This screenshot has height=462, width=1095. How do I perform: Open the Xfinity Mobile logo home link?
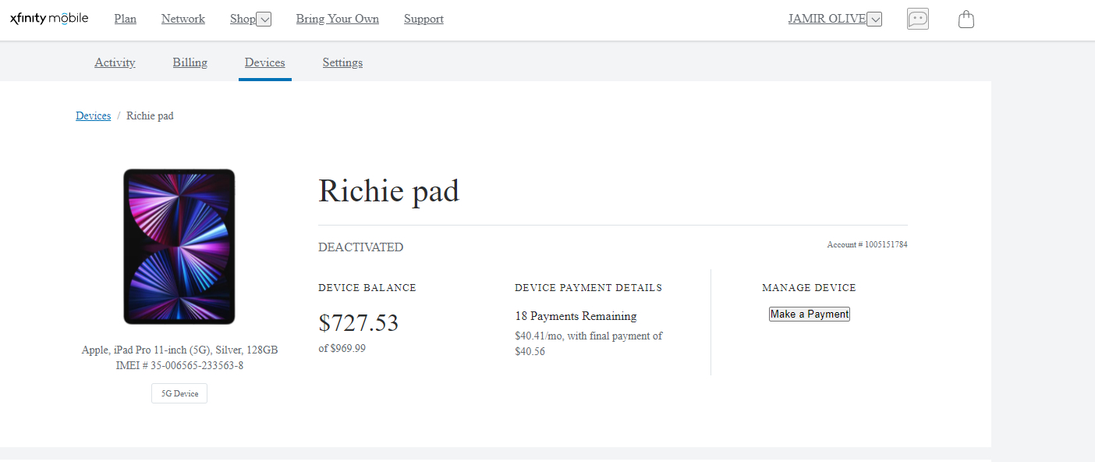pos(49,19)
